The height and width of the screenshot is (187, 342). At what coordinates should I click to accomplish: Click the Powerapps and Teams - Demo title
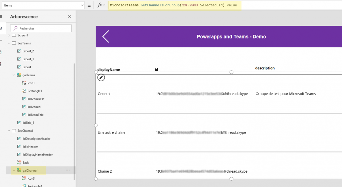click(x=231, y=37)
